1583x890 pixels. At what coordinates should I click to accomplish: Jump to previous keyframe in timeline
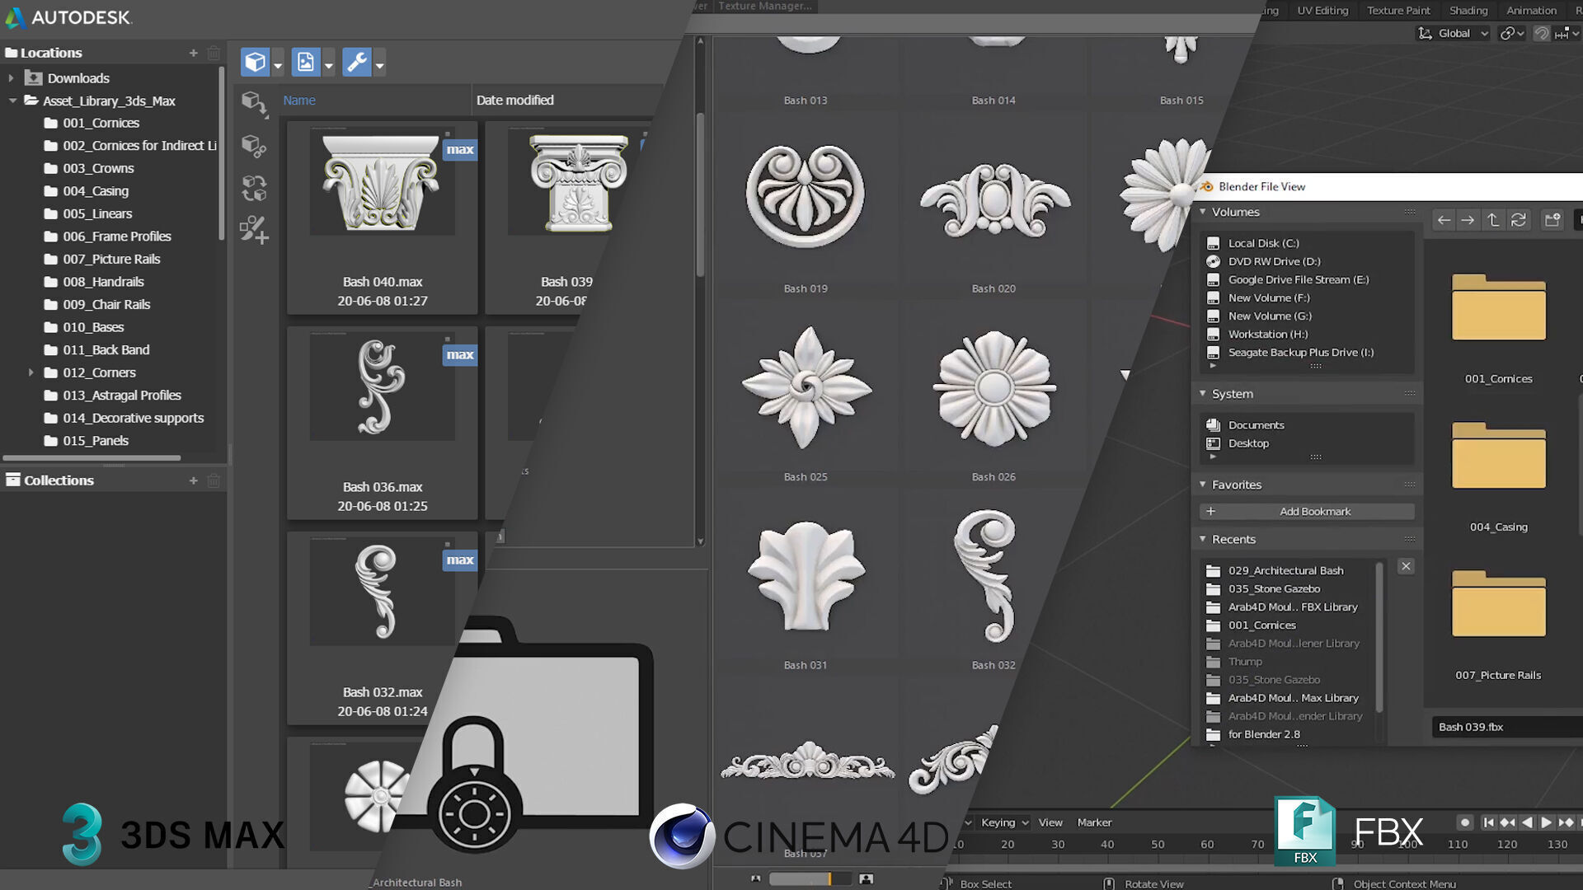1507,822
